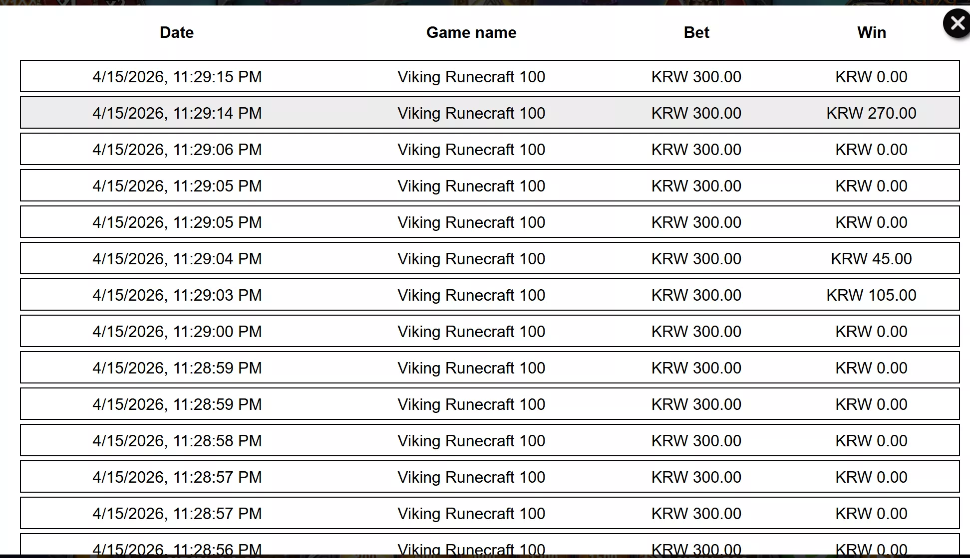
Task: Click the Bet column header
Action: (696, 32)
